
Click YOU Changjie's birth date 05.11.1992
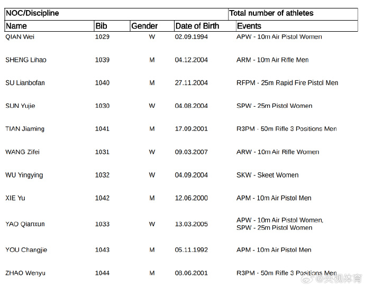click(191, 250)
